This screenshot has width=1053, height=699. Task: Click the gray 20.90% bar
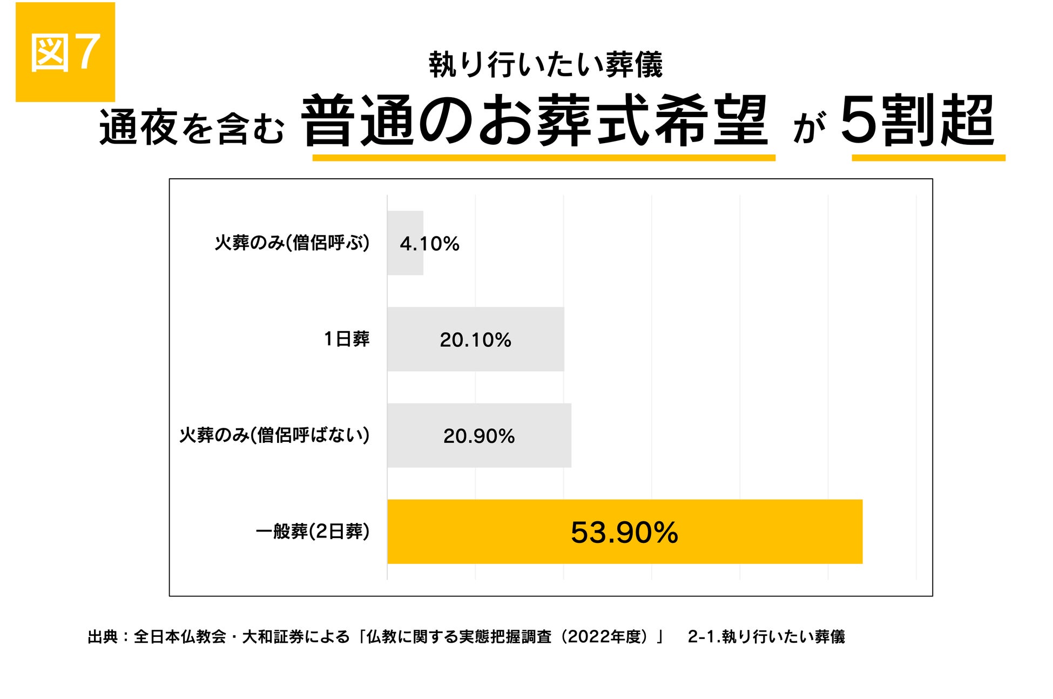pos(479,435)
